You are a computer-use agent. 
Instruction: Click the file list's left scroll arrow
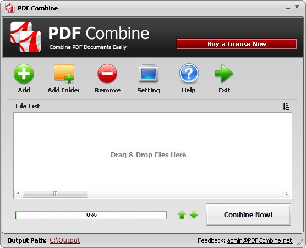(x=18, y=194)
